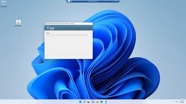This screenshot has height=104, width=186.
Task: Open the clock and date on taskbar
Action: (182, 102)
